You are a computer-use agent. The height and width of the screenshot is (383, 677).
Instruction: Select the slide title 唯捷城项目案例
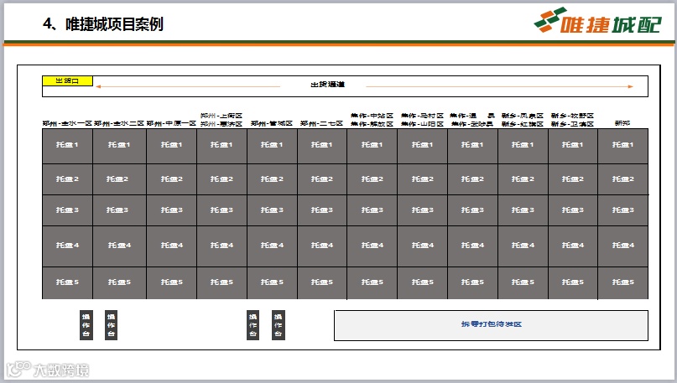point(114,23)
